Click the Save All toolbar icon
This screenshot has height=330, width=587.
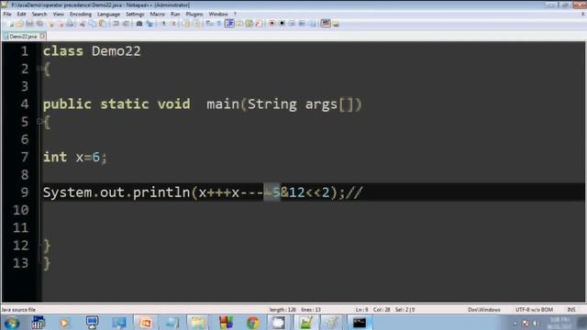tap(39, 24)
